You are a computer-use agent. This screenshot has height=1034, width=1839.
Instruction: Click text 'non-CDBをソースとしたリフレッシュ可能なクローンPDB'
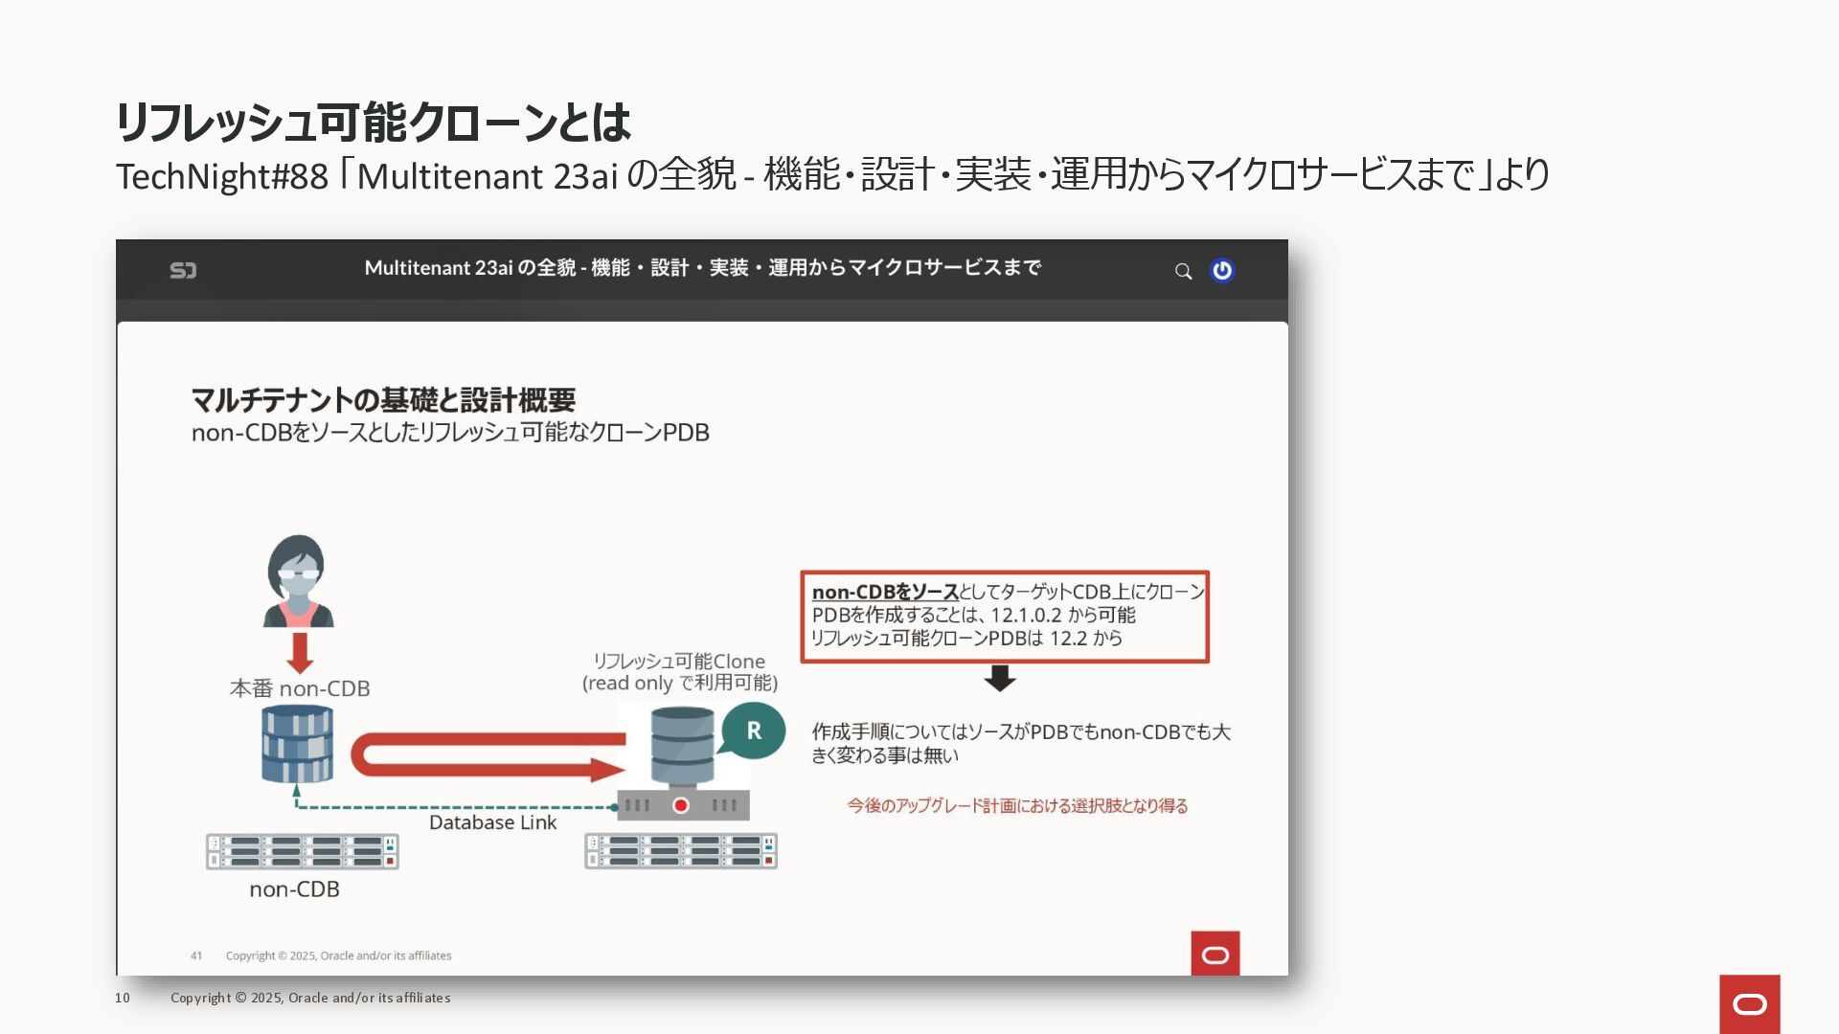pos(450,433)
